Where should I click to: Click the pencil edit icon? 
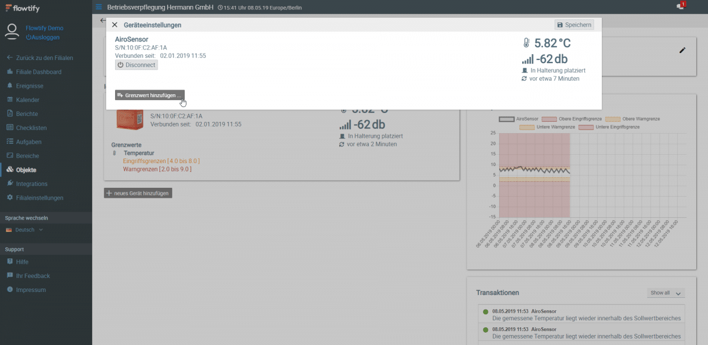click(683, 51)
